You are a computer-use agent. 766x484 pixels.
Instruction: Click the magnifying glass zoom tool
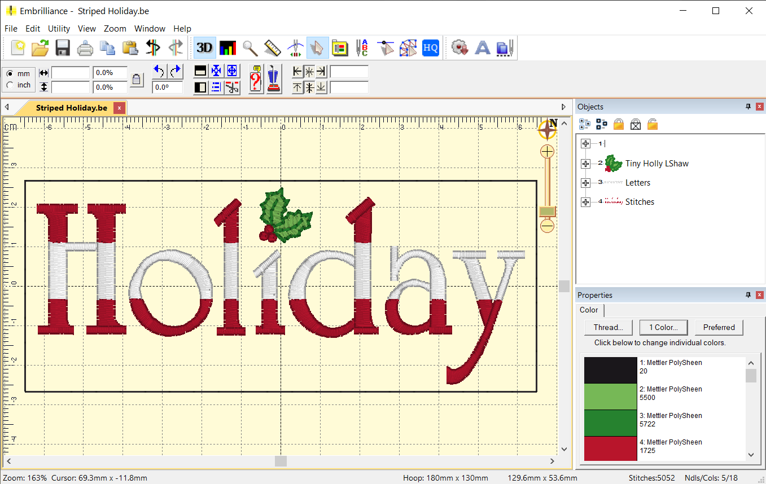tap(250, 49)
